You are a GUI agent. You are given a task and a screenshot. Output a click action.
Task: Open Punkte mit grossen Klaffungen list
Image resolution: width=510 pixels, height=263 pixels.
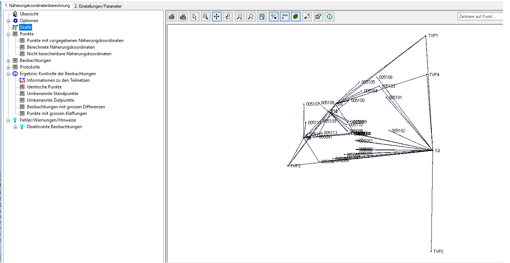tap(57, 113)
